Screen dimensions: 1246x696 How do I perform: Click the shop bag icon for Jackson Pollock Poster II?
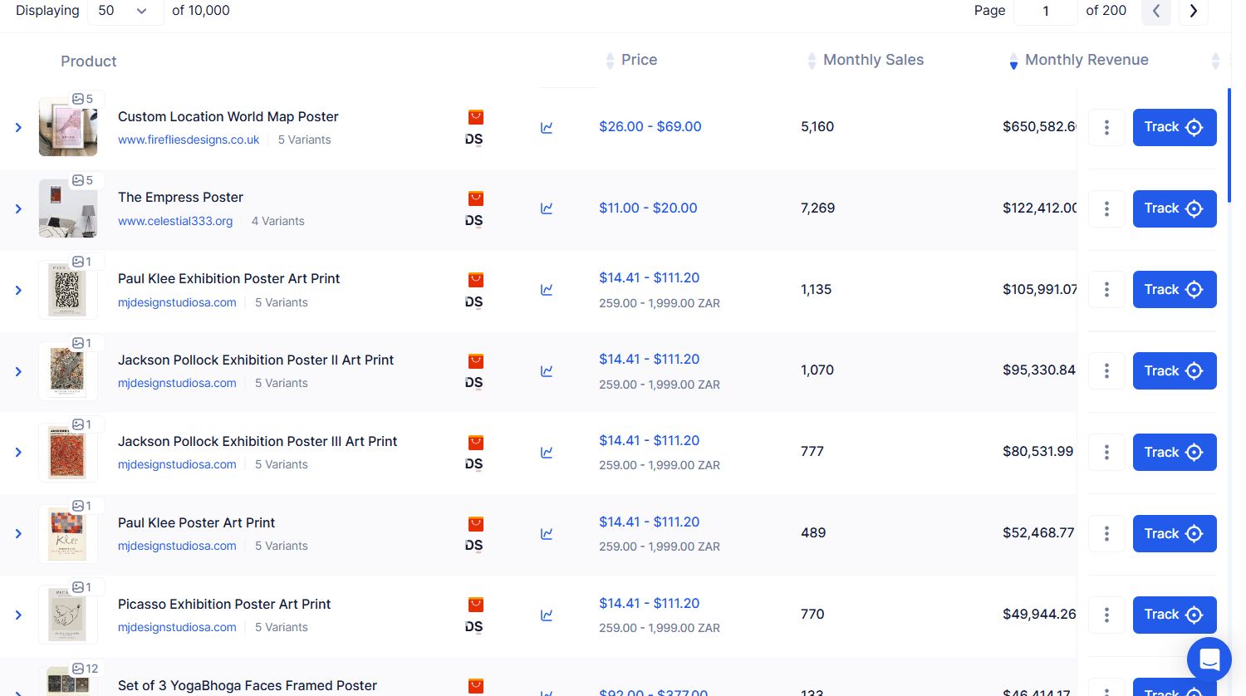[x=476, y=361]
